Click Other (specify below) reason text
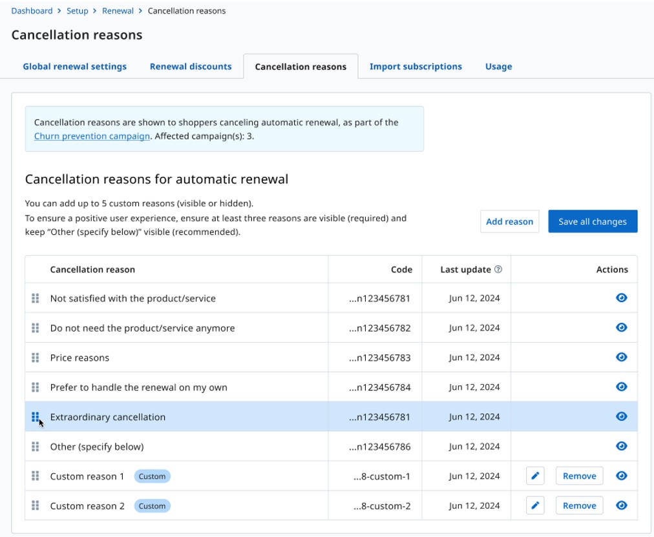The height and width of the screenshot is (537, 654). pyautogui.click(x=97, y=447)
